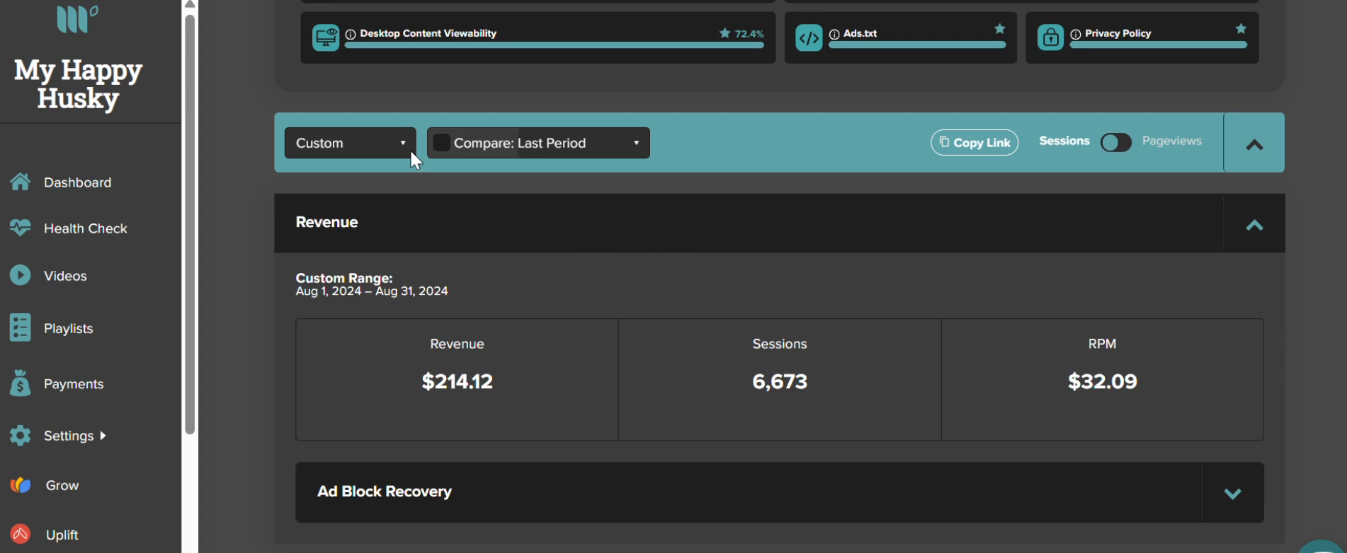Screen dimensions: 1347x553
Task: Open the Custom date range dropdown
Action: (x=350, y=143)
